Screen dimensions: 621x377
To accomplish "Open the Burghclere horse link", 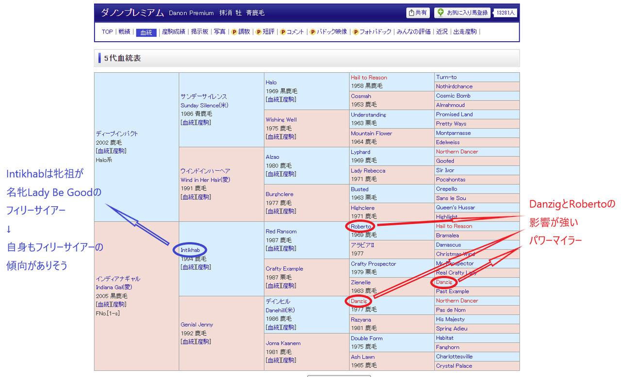I will pyautogui.click(x=279, y=195).
